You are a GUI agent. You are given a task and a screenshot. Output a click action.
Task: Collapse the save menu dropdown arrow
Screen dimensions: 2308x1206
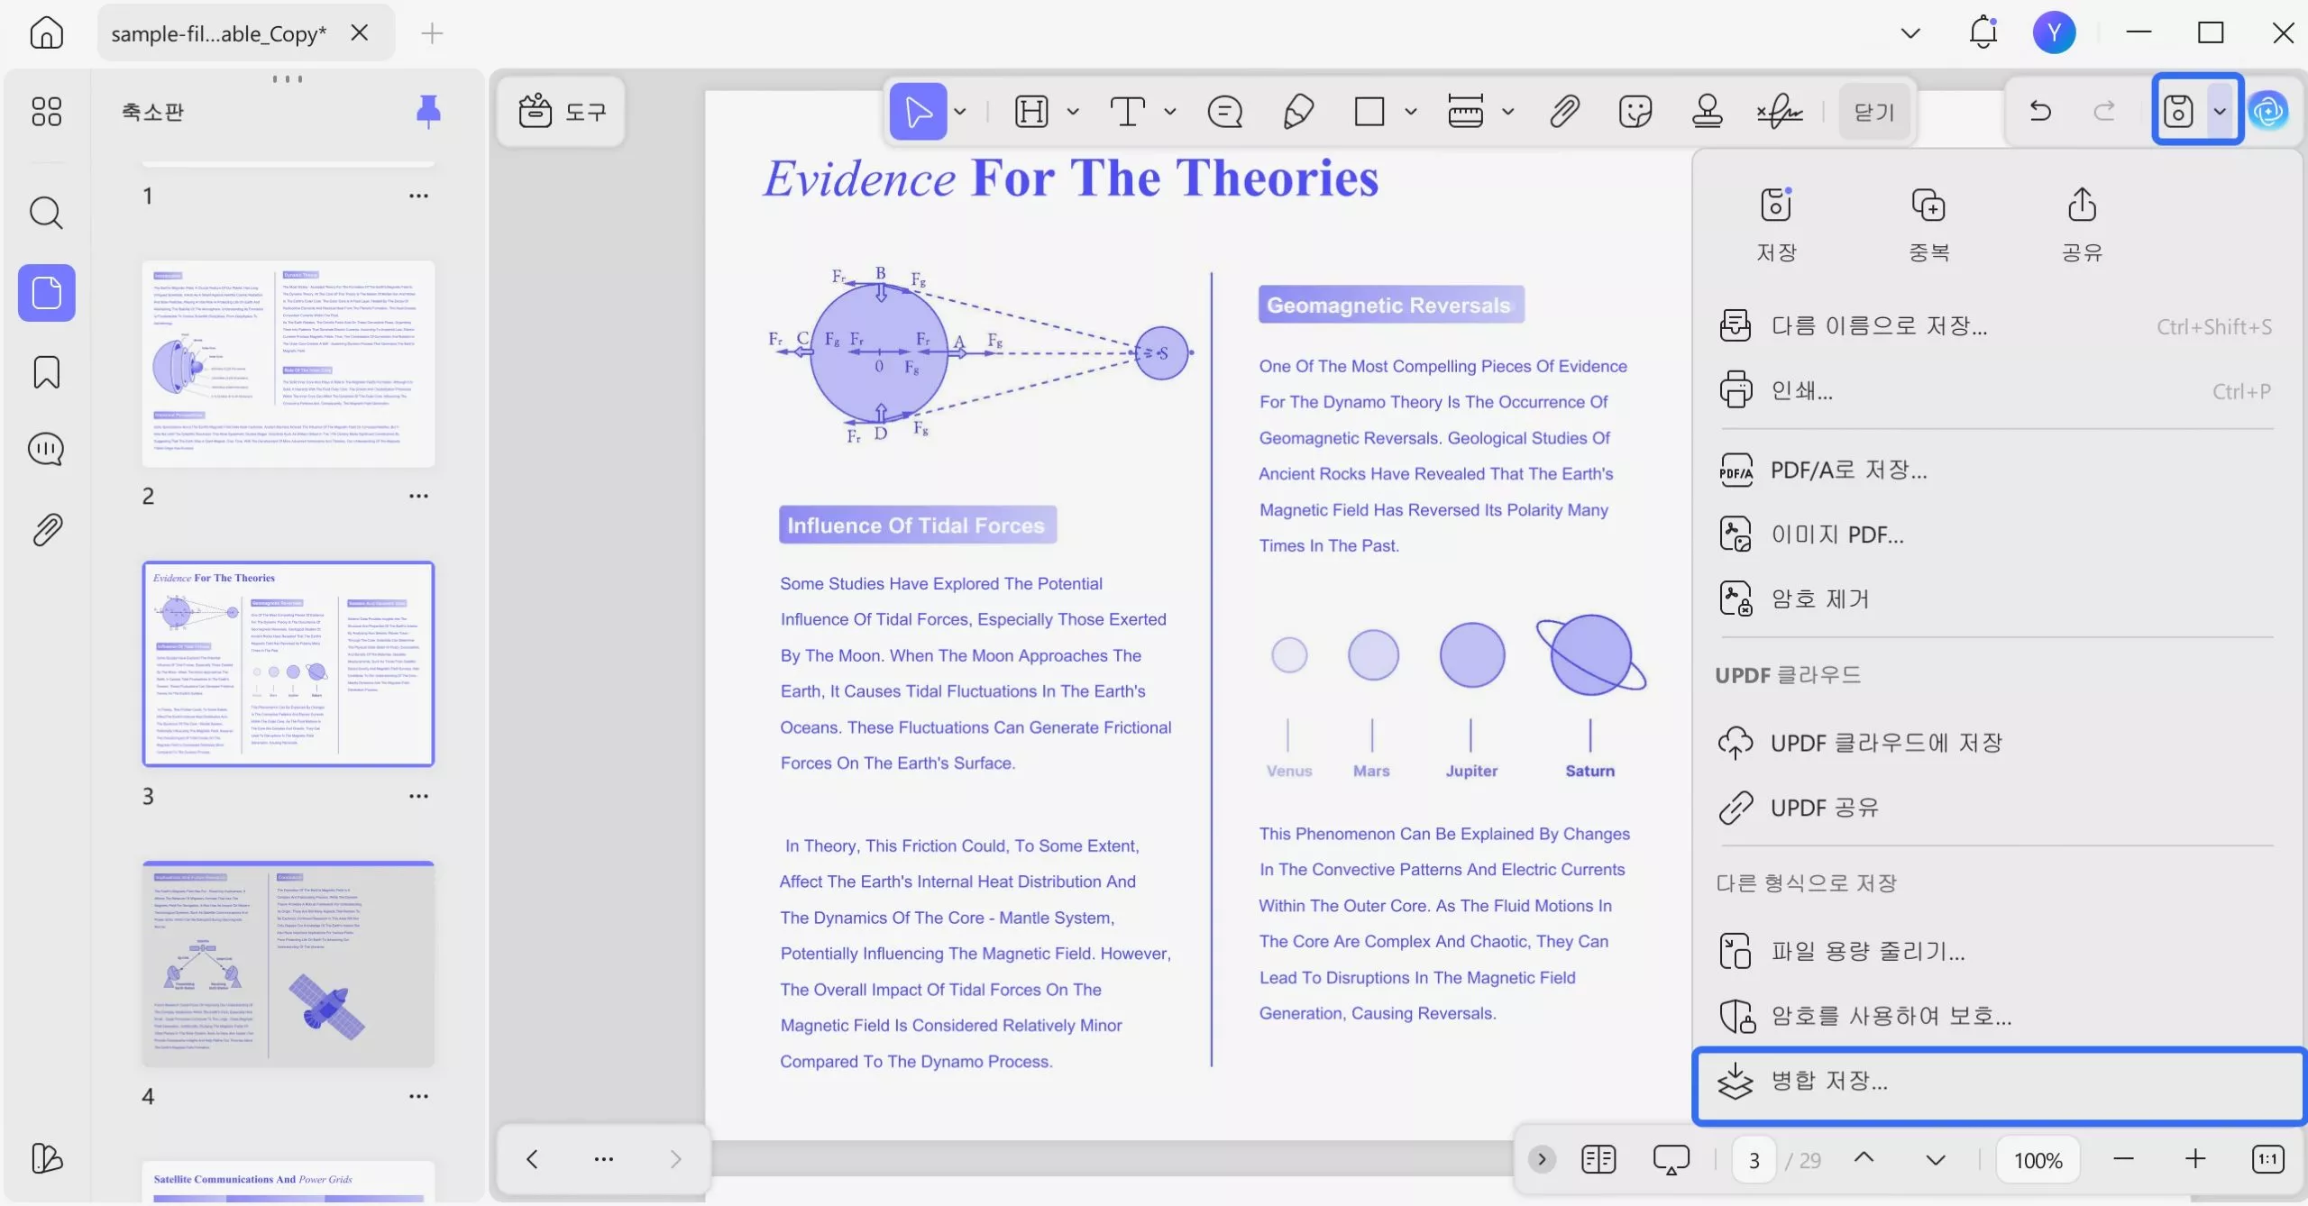(2220, 111)
